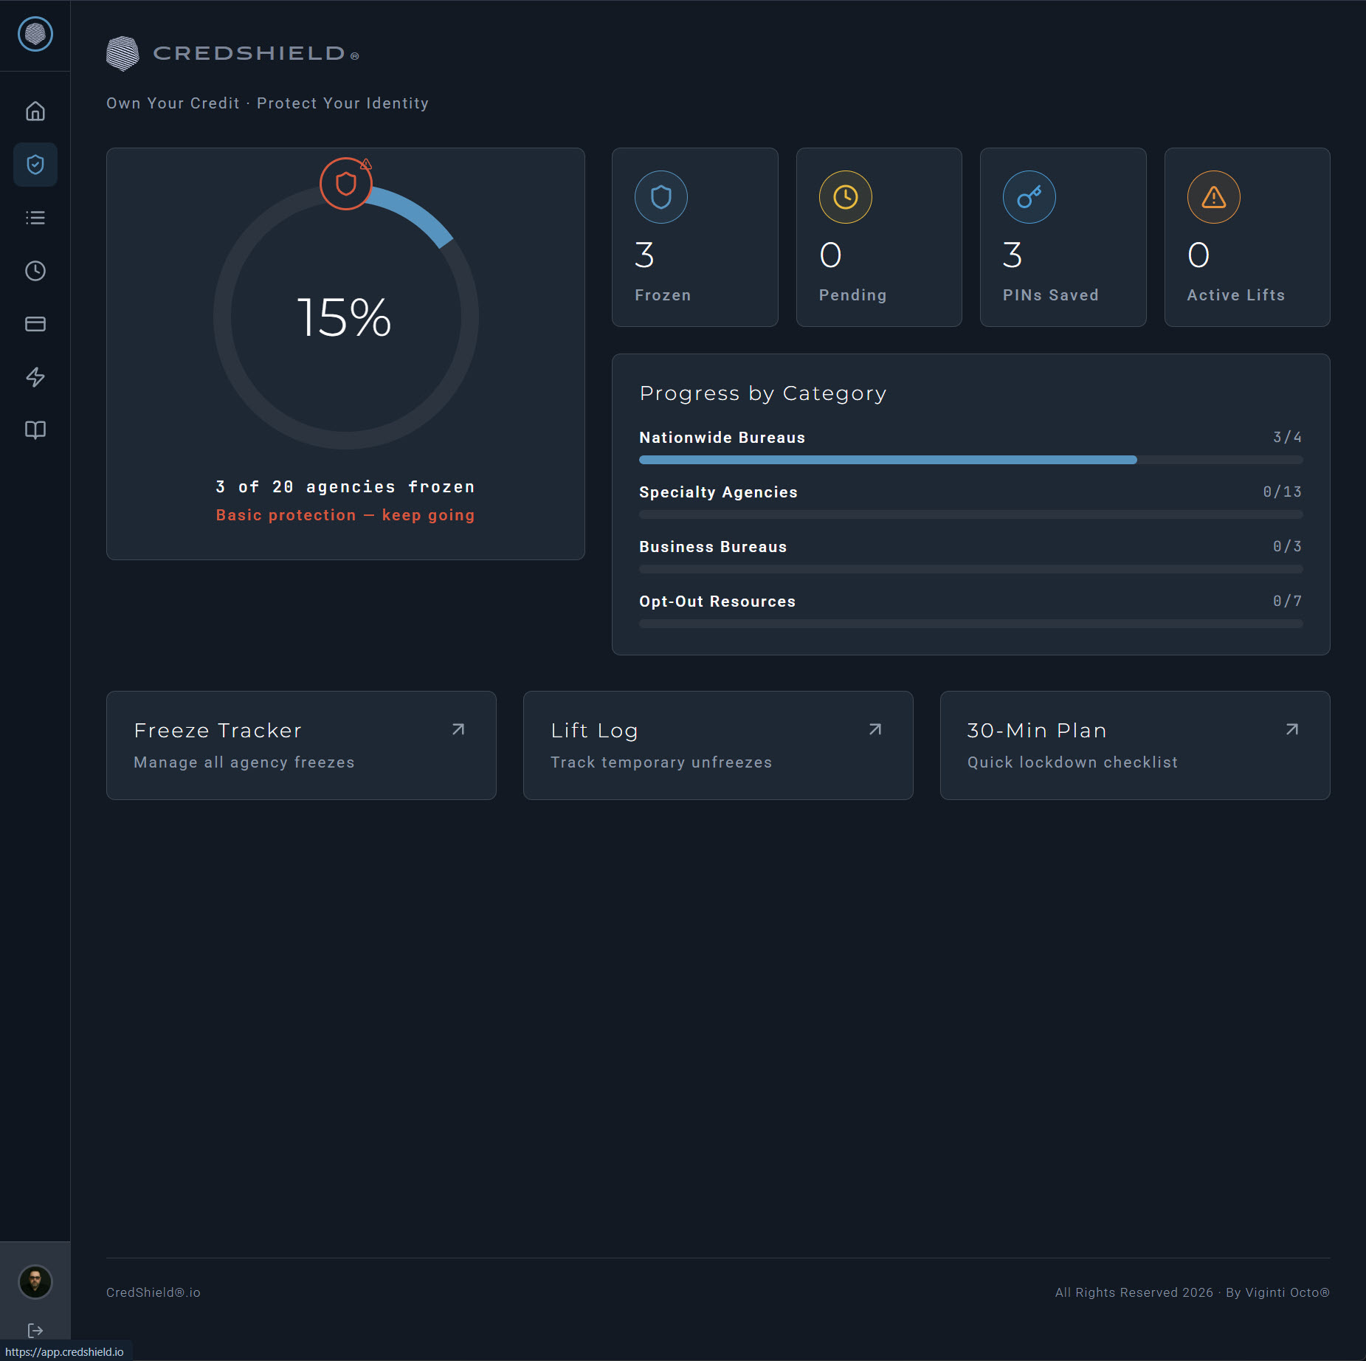
Task: Click the Specialty Agencies label
Action: [719, 492]
